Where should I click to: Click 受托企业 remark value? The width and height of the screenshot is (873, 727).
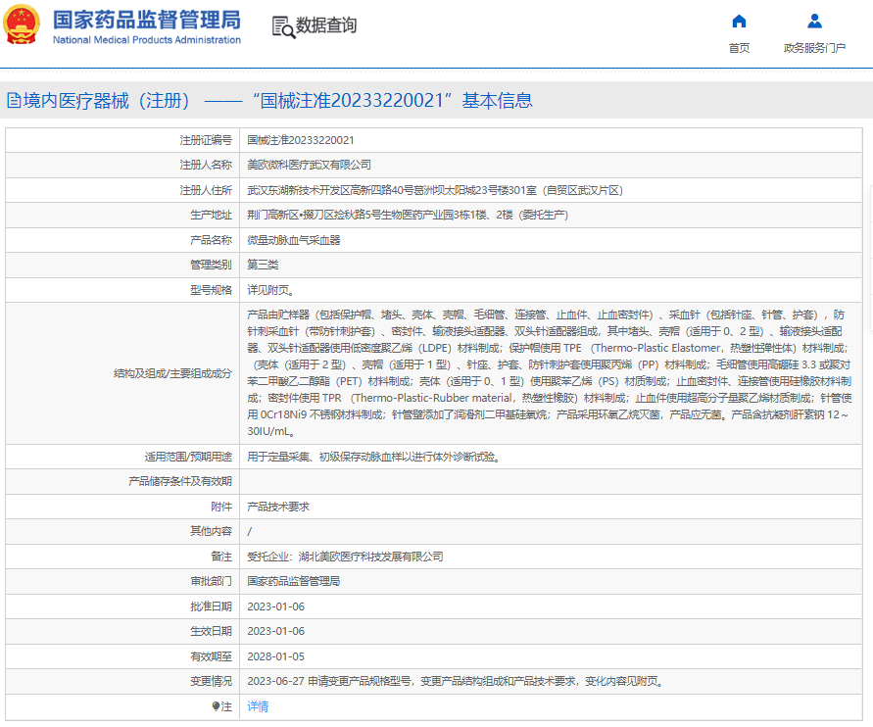(345, 557)
